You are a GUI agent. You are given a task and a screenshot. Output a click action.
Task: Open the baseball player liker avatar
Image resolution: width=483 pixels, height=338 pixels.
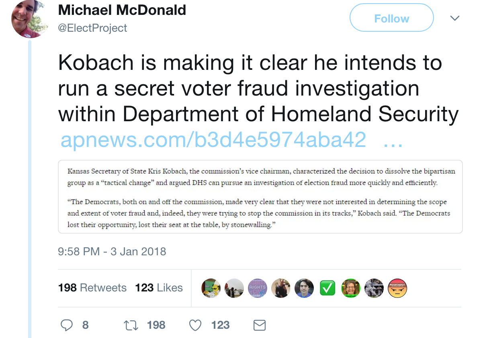point(374,288)
